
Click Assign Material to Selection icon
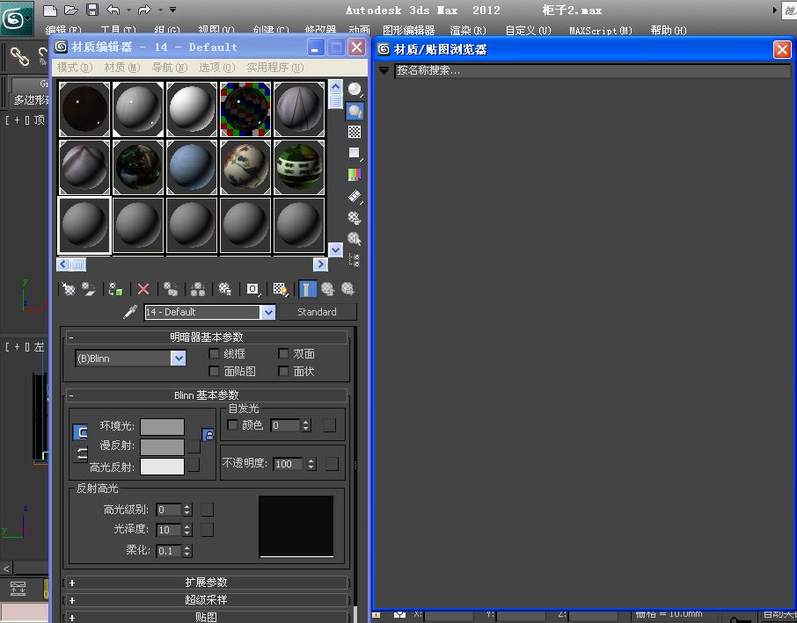[x=115, y=289]
